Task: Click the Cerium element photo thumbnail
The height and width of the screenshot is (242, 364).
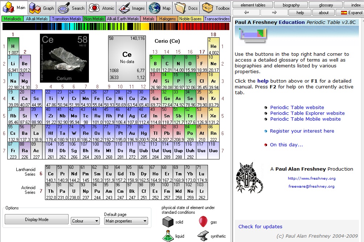Action: pyautogui.click(x=64, y=58)
